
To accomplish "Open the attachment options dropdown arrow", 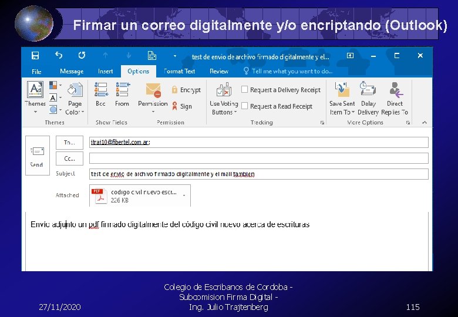I will tap(184, 195).
